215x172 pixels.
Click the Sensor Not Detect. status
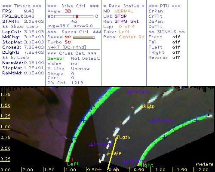point(74,58)
